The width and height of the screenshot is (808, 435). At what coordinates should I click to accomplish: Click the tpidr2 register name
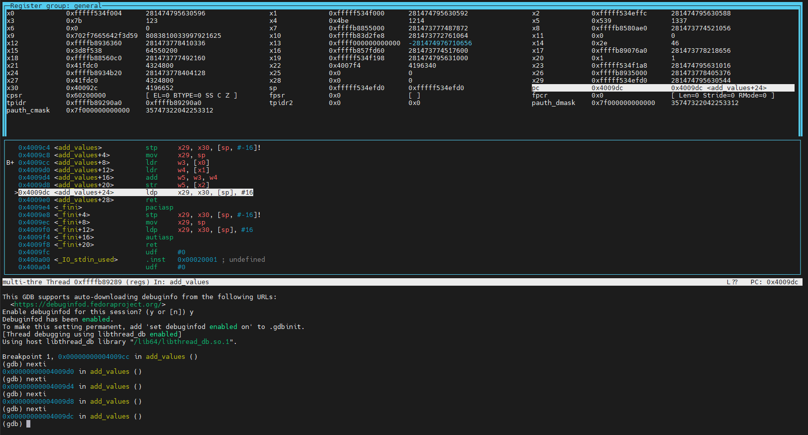point(281,103)
